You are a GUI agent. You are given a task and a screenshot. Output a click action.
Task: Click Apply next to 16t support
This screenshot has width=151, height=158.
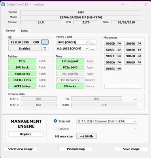pos(90,61)
